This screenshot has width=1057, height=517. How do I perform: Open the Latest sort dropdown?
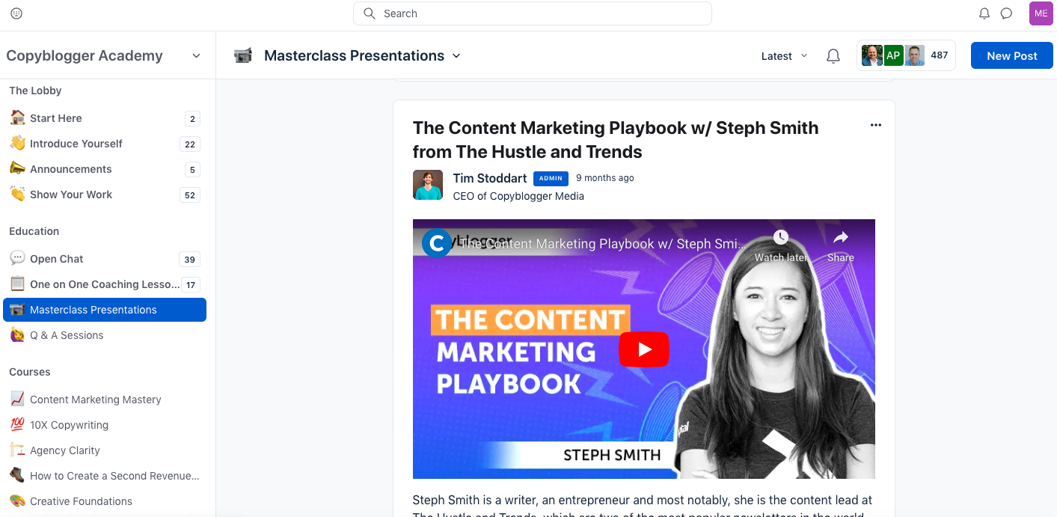tap(785, 56)
